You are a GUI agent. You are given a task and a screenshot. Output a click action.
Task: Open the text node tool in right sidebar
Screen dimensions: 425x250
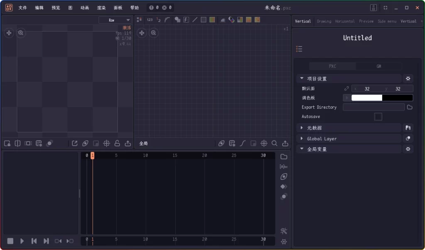point(283,167)
